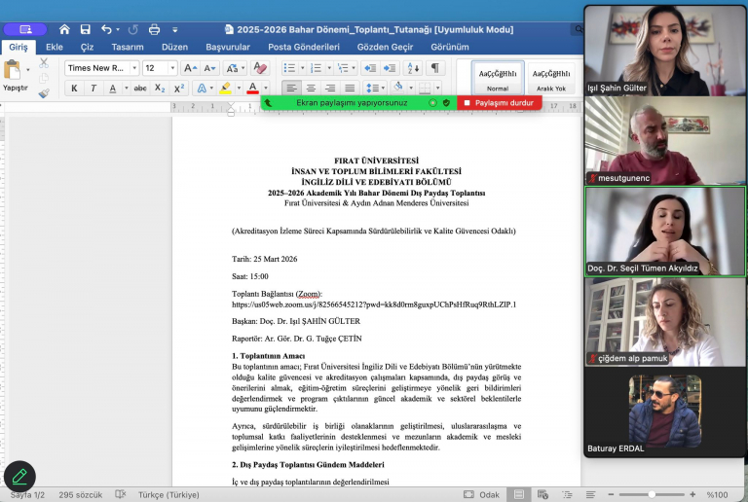Click the Home icon in title bar

pyautogui.click(x=64, y=30)
